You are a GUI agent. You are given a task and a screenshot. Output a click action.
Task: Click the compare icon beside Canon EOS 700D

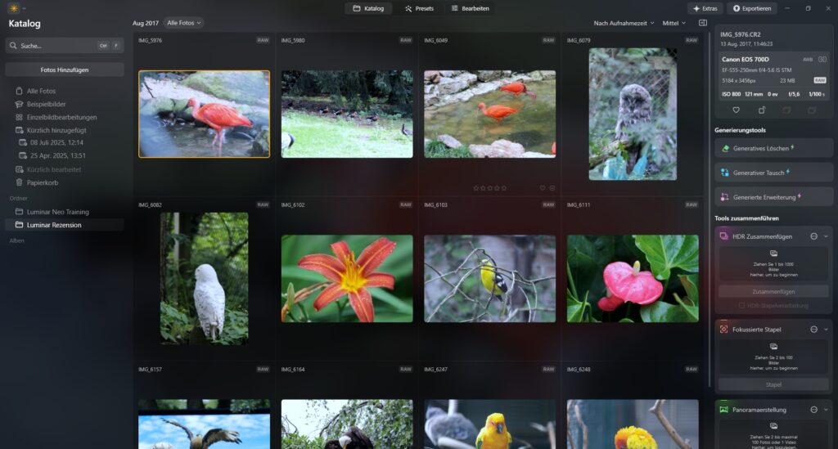pyautogui.click(x=822, y=59)
